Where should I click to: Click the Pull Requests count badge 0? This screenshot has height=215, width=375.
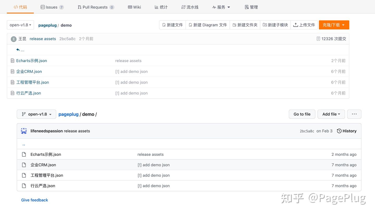112,7
